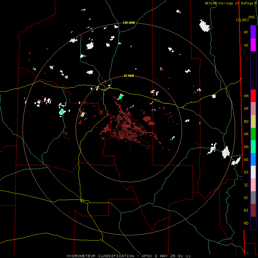Click the ND legend label
The height and width of the screenshot is (258, 258).
[246, 223]
